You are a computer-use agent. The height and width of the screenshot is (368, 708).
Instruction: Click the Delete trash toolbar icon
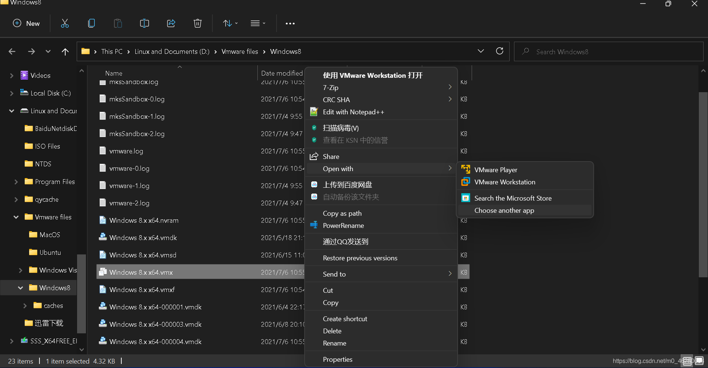pos(198,23)
